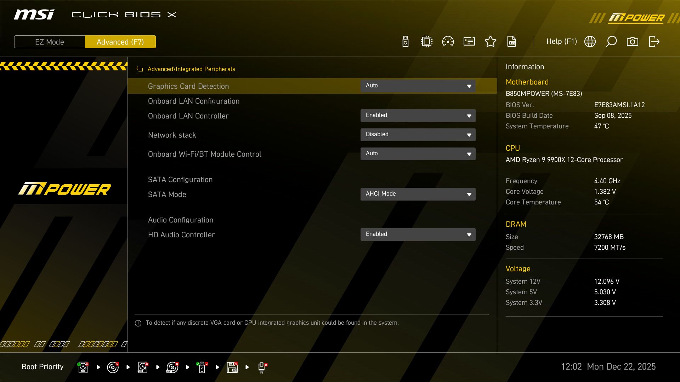Viewport: 680px width, 382px height.
Task: Open the search magnifier icon
Action: click(611, 41)
